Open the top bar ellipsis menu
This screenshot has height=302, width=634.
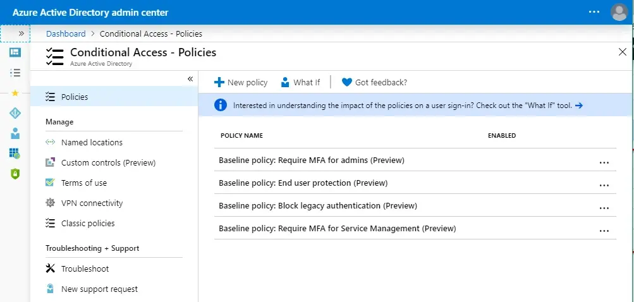click(x=594, y=12)
